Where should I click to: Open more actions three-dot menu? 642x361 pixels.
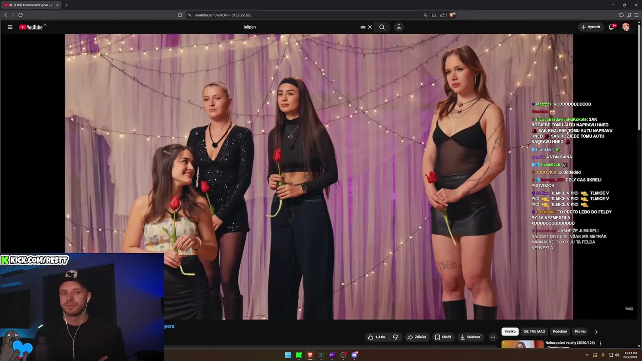pos(493,337)
